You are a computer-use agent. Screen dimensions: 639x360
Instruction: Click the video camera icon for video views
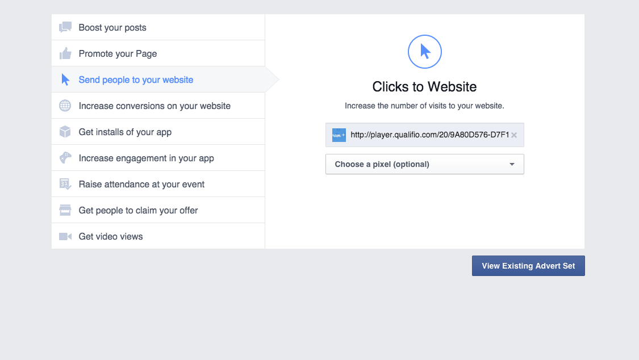[65, 236]
